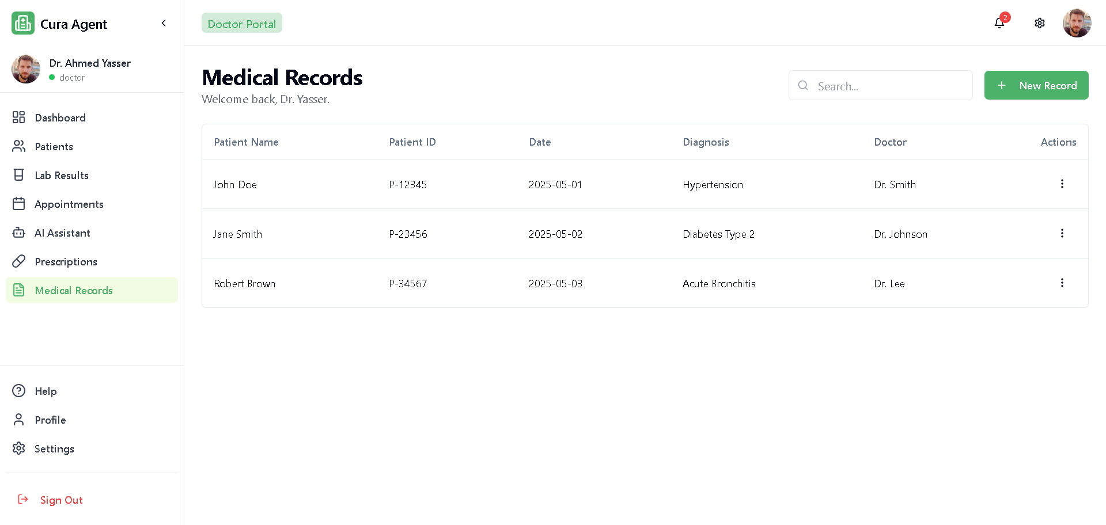Click the Cura Agent logo icon
Image resolution: width=1106 pixels, height=525 pixels.
tap(23, 24)
